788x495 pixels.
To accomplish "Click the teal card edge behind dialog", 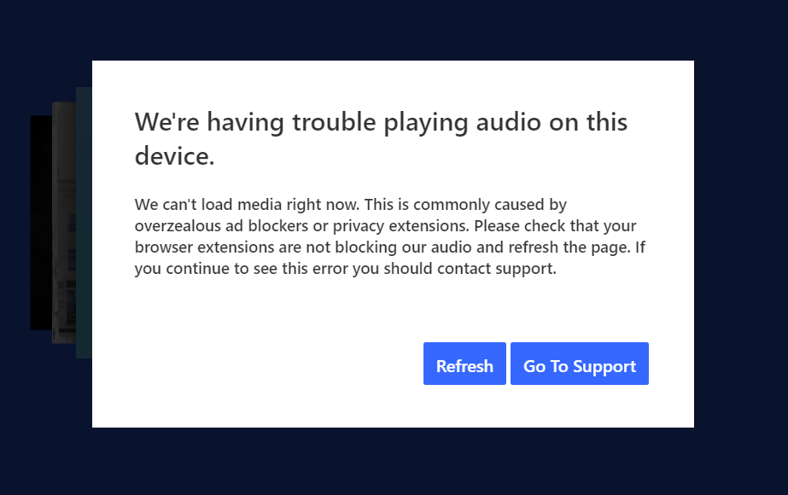I will pyautogui.click(x=84, y=222).
